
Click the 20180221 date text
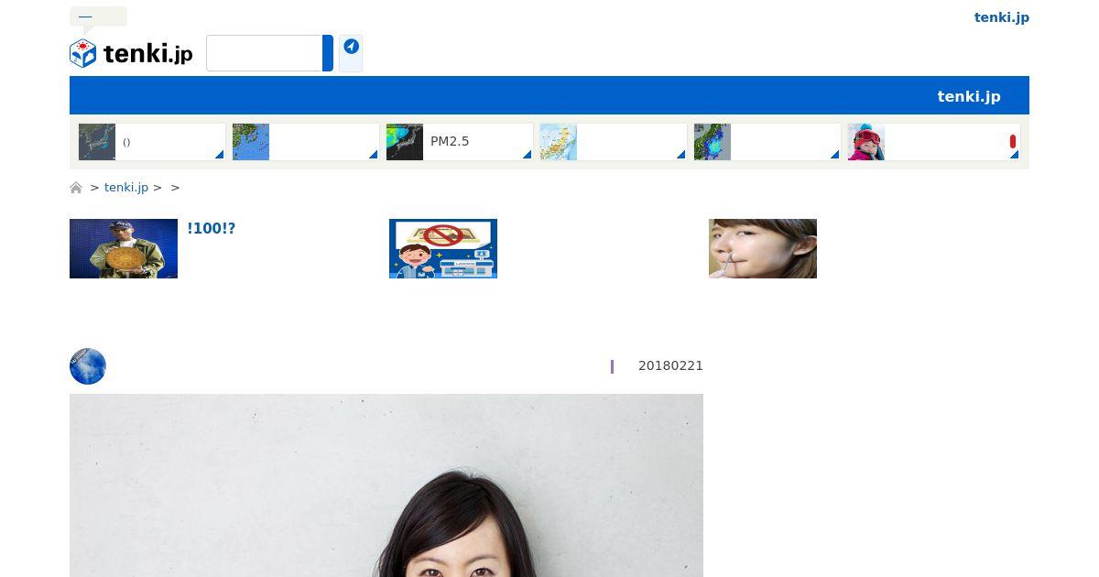(670, 365)
